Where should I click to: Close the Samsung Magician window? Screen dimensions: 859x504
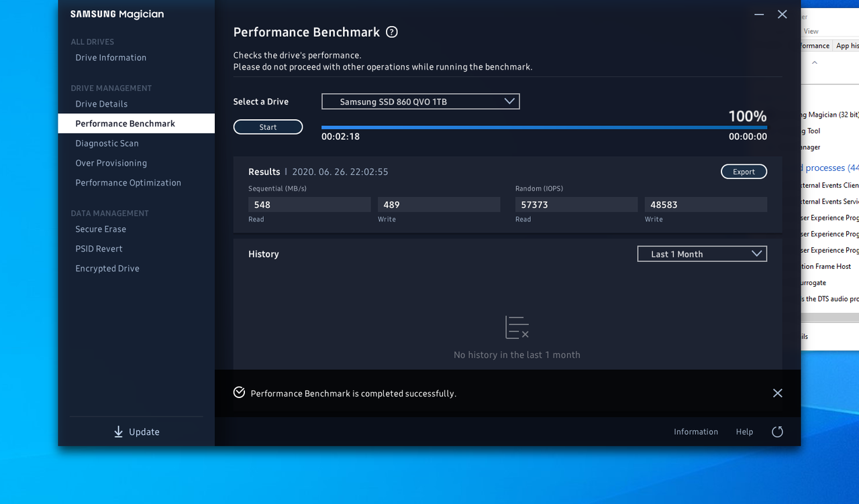pyautogui.click(x=782, y=14)
